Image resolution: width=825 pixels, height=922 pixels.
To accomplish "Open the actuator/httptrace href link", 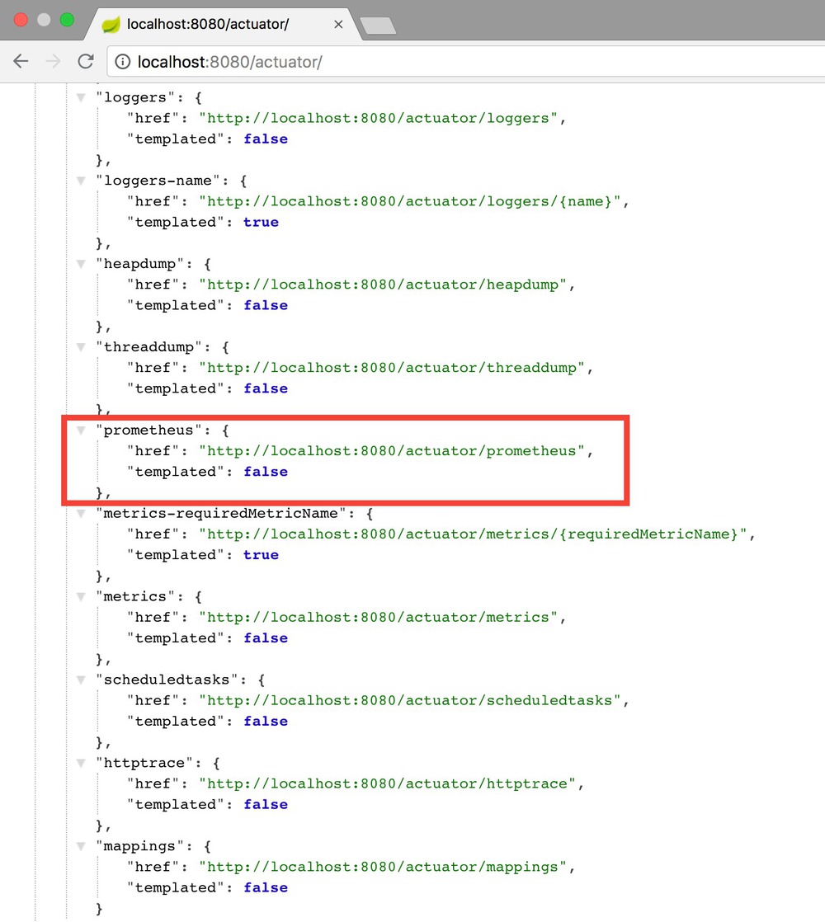I will (x=388, y=783).
